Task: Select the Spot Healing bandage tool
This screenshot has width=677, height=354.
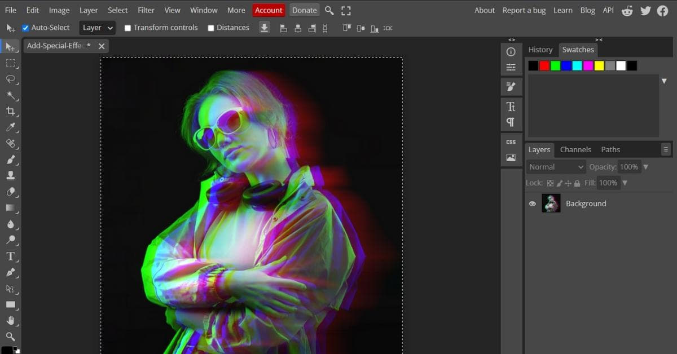Action: point(10,143)
